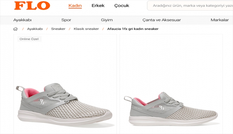Focus the product search field
This screenshot has height=134, width=233.
[190, 6]
